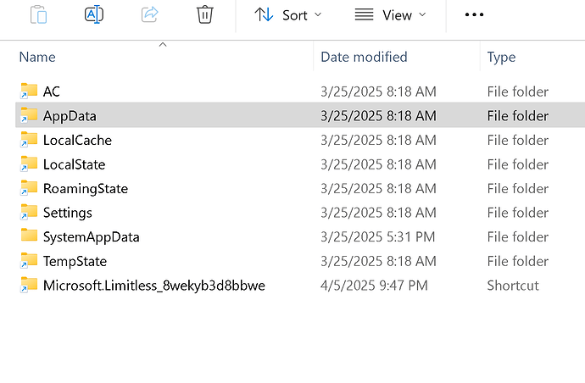Click the 4/5/2025 9:47 PM date cell
This screenshot has height=383, width=585.
pyautogui.click(x=374, y=286)
